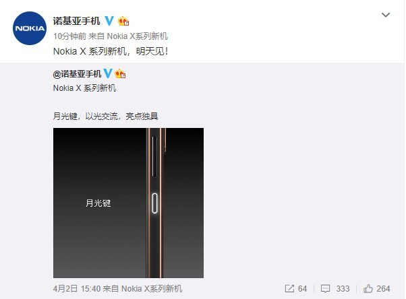Click the like count 264
The width and height of the screenshot is (406, 299).
(x=383, y=288)
